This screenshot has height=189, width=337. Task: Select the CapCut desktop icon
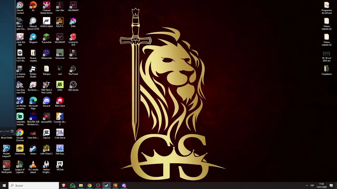pyautogui.click(x=47, y=134)
